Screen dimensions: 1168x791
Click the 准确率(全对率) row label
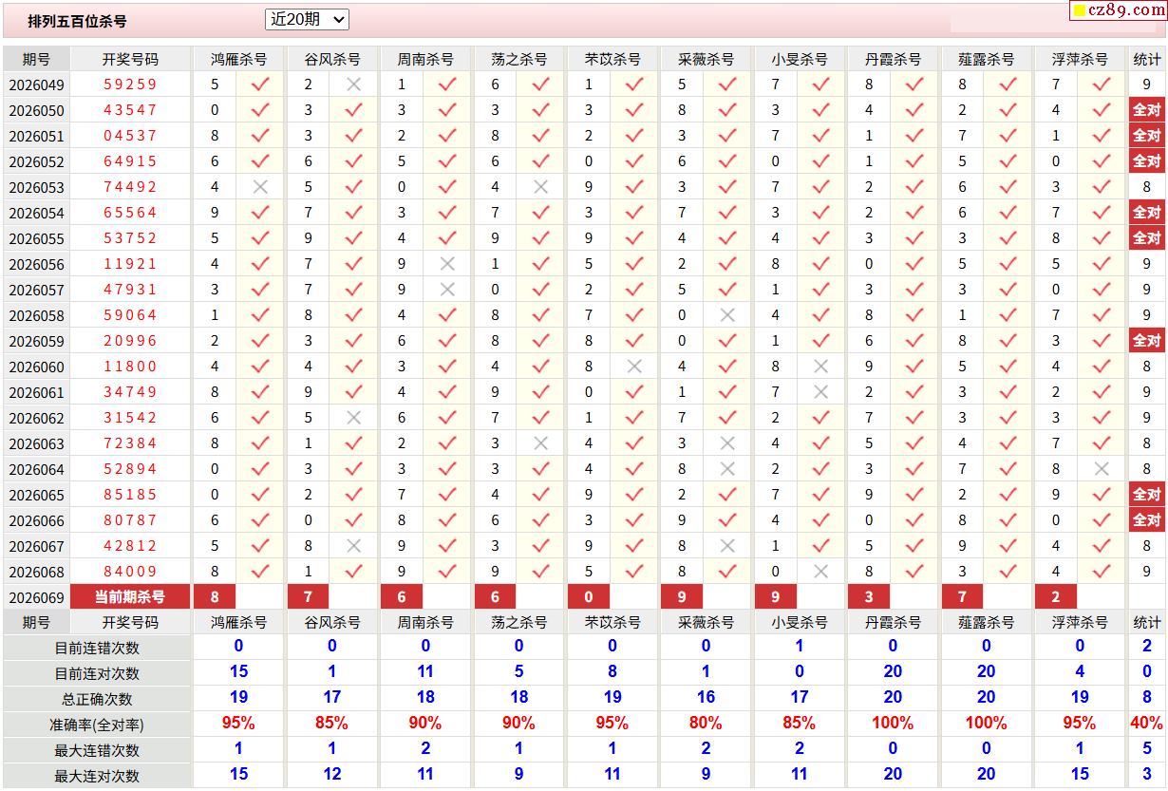tap(97, 725)
